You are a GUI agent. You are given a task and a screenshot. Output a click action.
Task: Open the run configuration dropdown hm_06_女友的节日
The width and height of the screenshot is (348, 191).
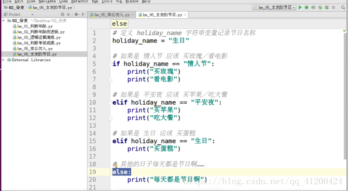point(275,7)
